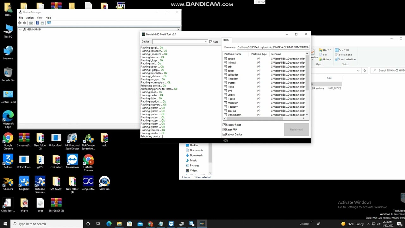The width and height of the screenshot is (405, 228).
Task: Open the eft pro desktop shortcut
Action: (x=24, y=205)
